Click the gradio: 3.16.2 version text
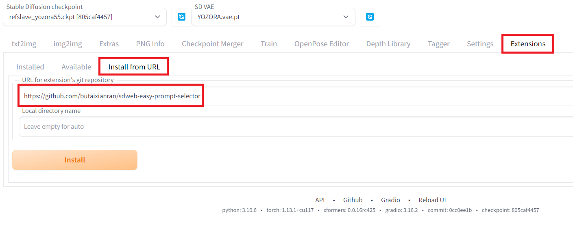573x242 pixels. [x=401, y=210]
